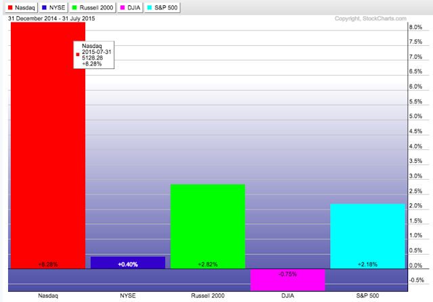This screenshot has width=433, height=302.
Task: Click the 5.0% y-axis value
Action: pos(415,116)
